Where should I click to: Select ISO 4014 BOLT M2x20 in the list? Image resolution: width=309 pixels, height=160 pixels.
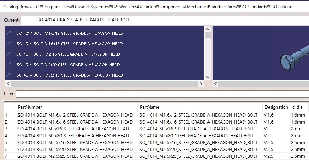click(x=68, y=65)
